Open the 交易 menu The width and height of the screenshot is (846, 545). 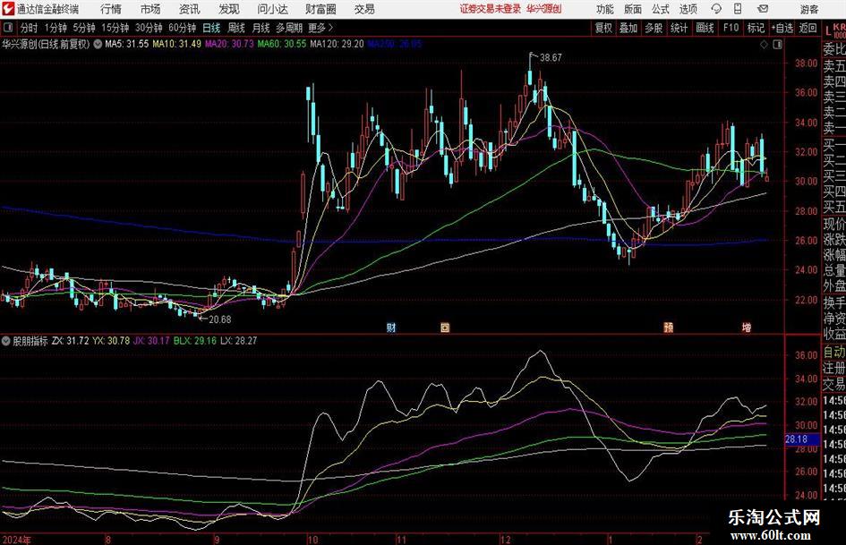click(364, 9)
